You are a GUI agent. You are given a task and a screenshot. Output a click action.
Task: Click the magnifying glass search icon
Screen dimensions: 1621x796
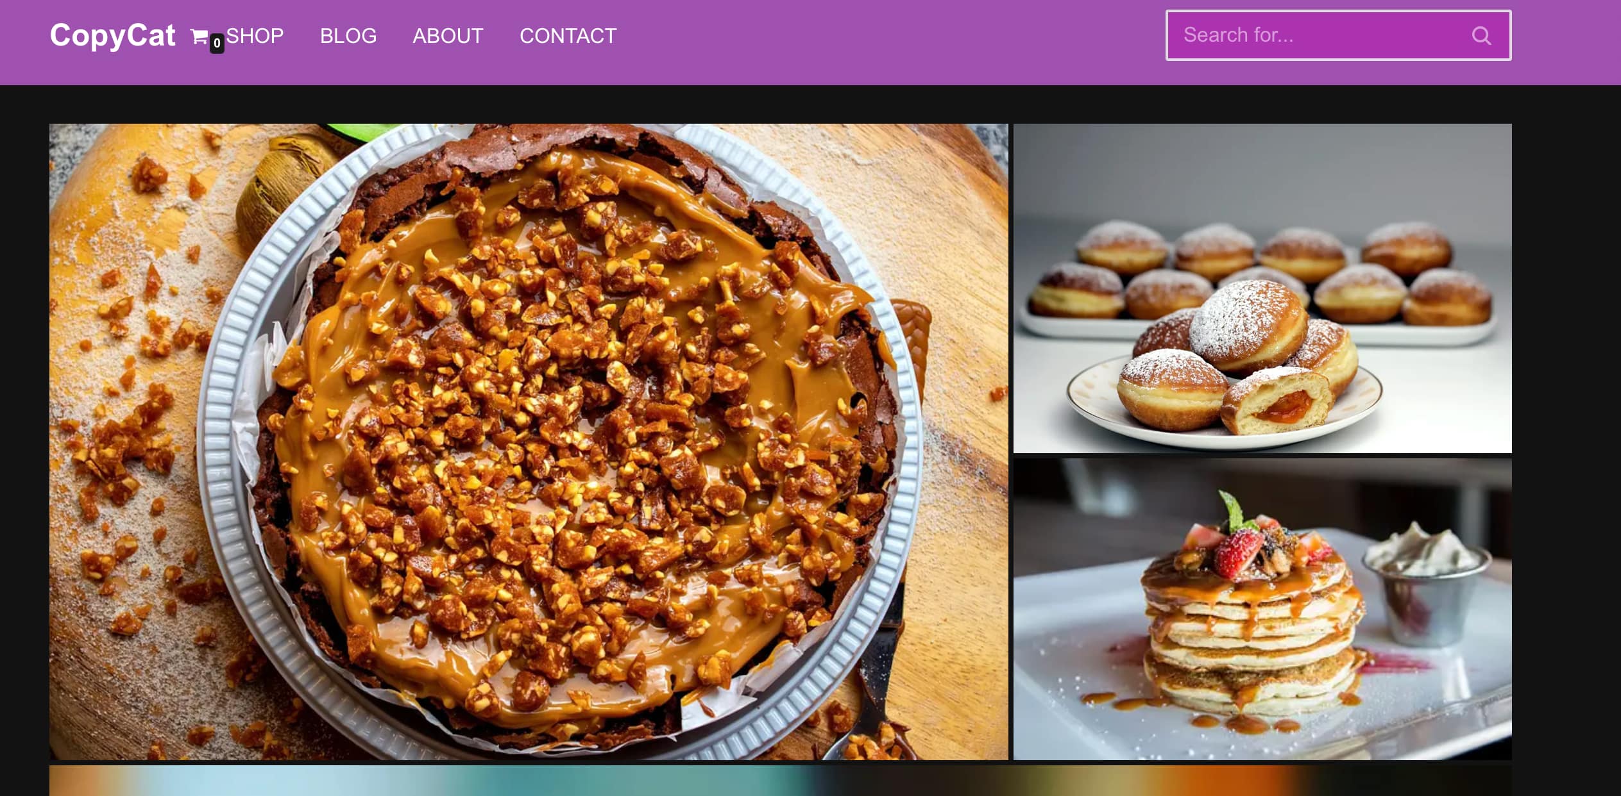coord(1481,36)
